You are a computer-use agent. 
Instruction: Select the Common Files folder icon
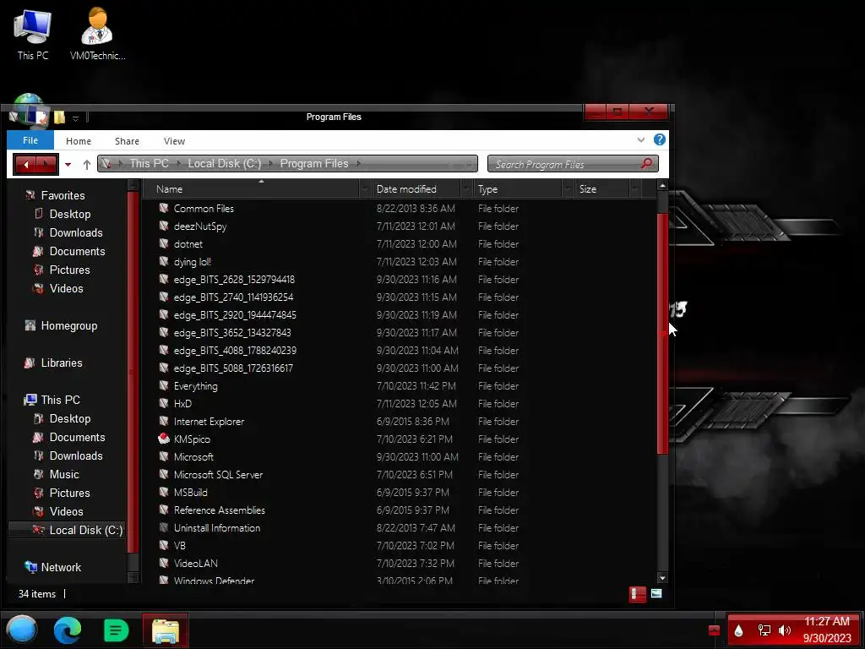click(163, 208)
